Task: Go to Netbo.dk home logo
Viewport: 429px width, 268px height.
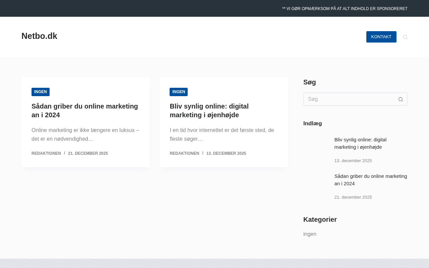Action: (x=39, y=36)
